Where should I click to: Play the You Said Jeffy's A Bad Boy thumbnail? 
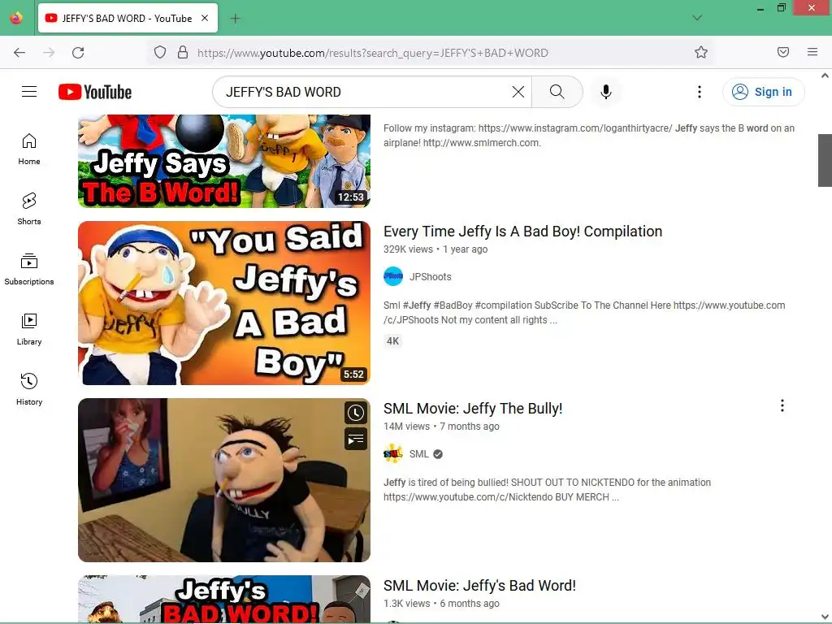pos(224,303)
